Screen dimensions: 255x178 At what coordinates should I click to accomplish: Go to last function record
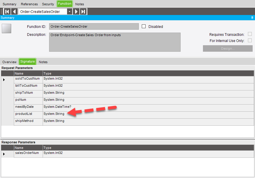pos(83,11)
